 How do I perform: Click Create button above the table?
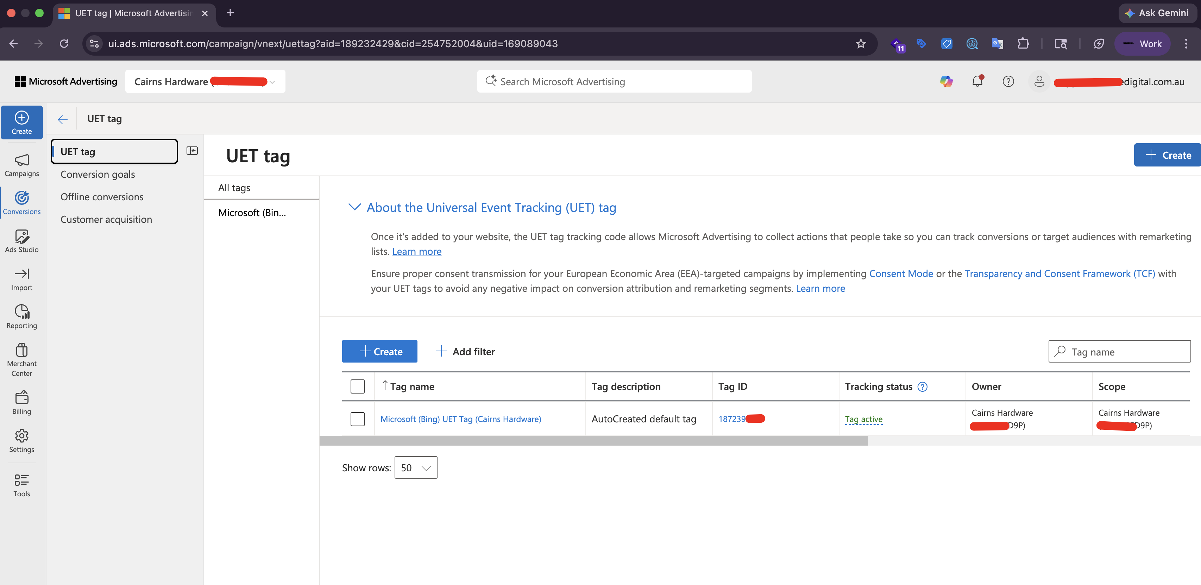pos(379,352)
